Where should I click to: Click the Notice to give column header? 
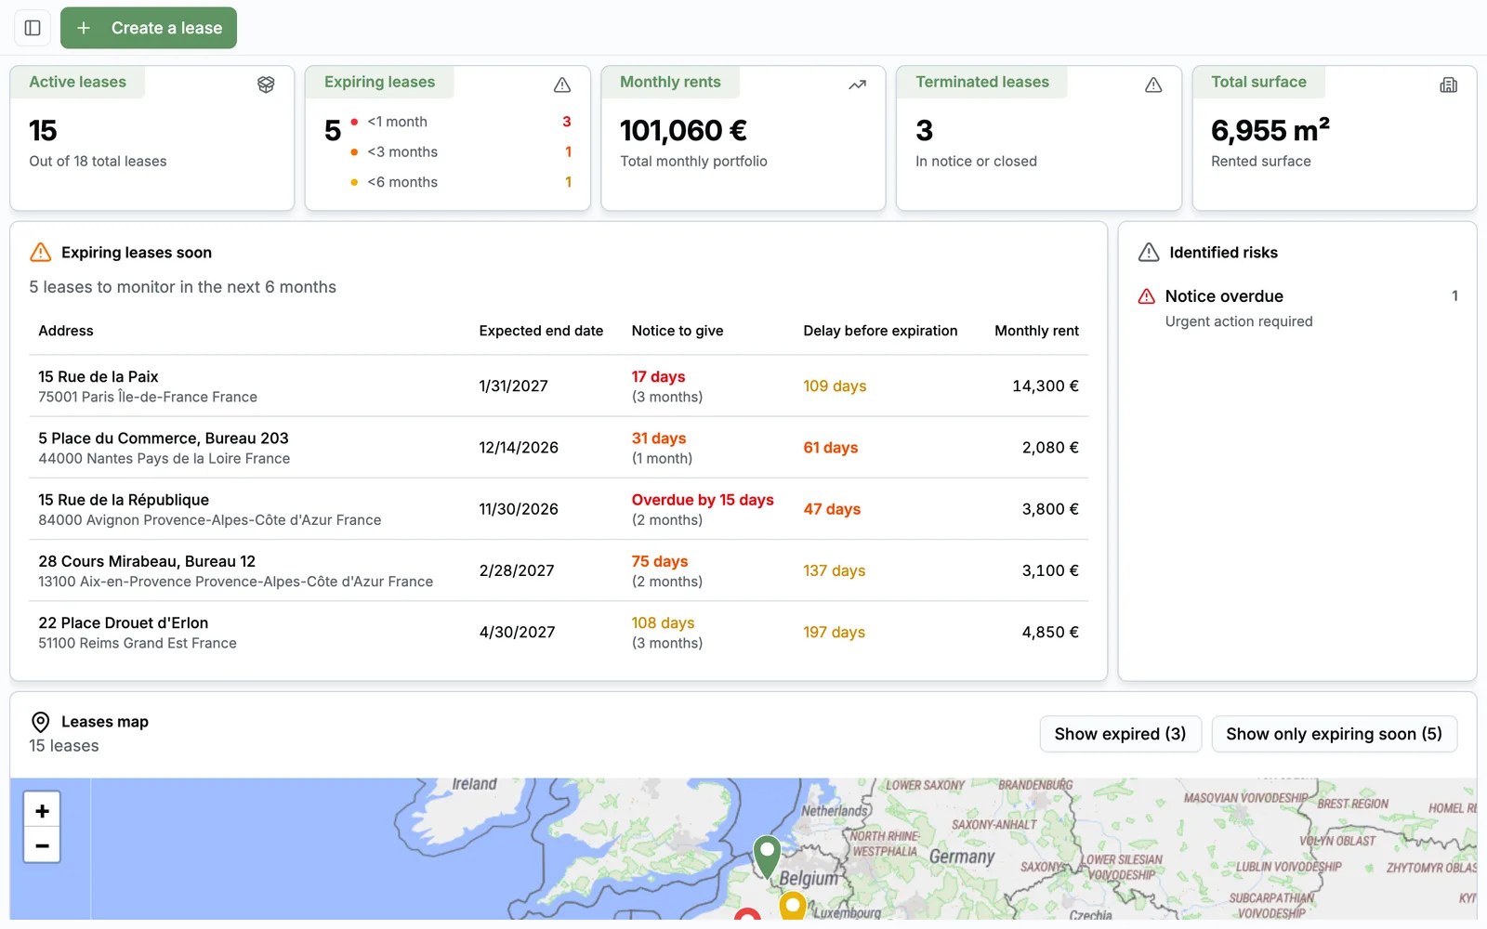(x=678, y=331)
